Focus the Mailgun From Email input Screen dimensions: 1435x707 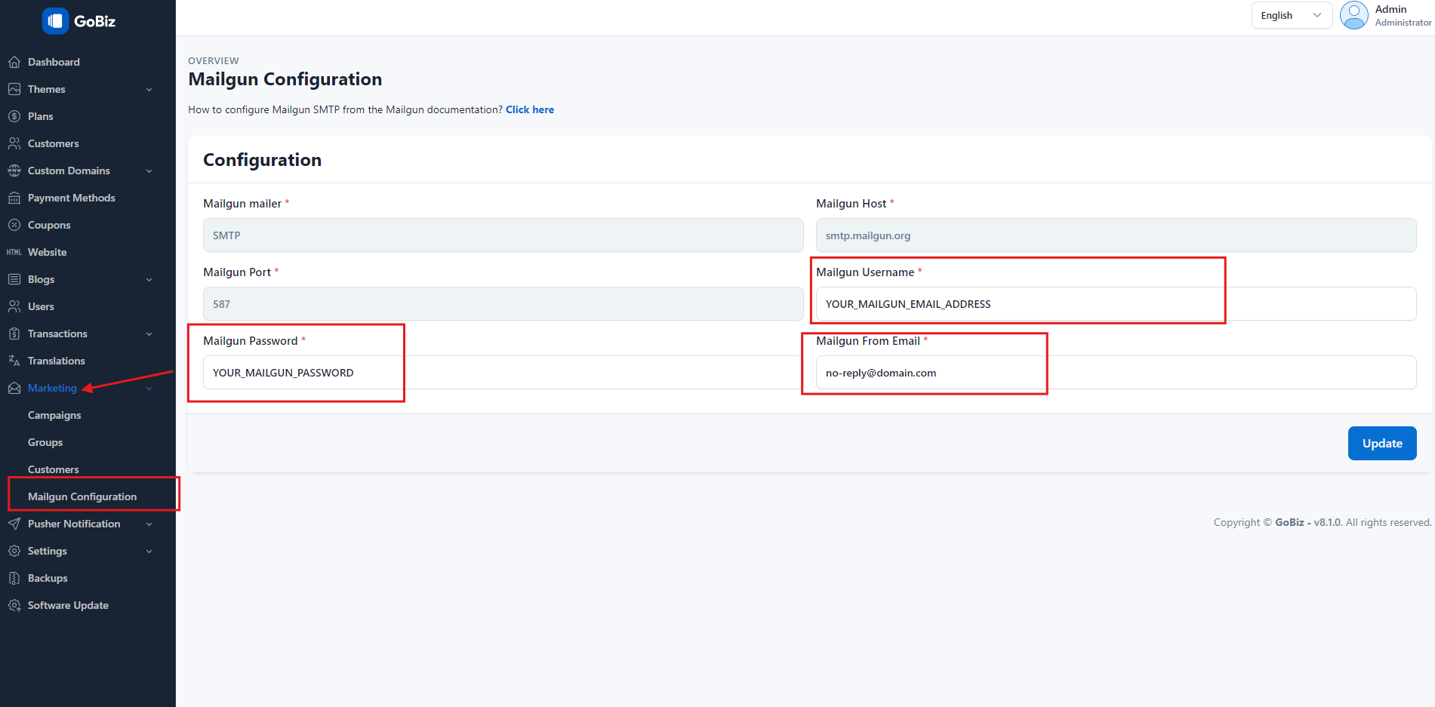click(1116, 373)
